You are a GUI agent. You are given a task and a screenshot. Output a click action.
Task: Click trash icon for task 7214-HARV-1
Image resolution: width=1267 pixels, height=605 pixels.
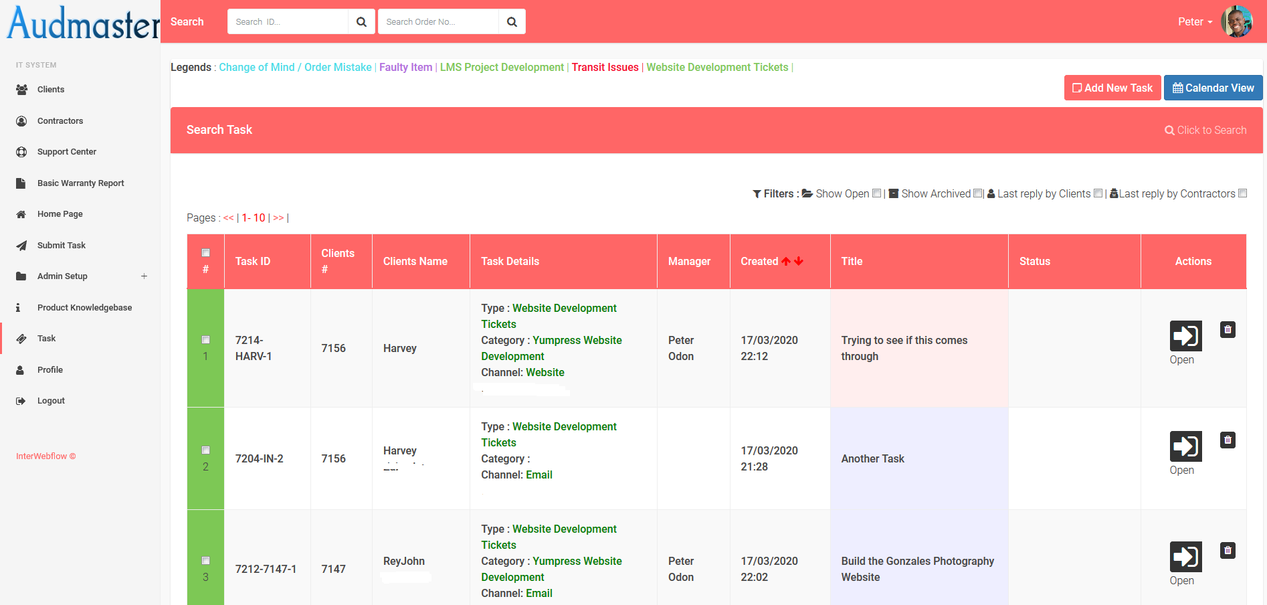click(x=1227, y=330)
